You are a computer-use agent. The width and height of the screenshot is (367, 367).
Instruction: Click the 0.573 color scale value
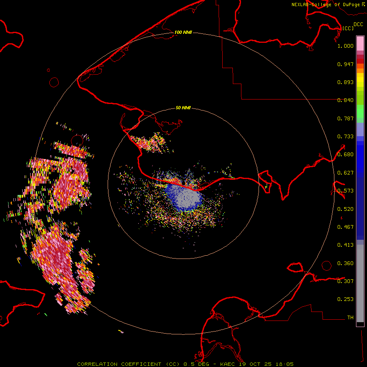pos(345,191)
